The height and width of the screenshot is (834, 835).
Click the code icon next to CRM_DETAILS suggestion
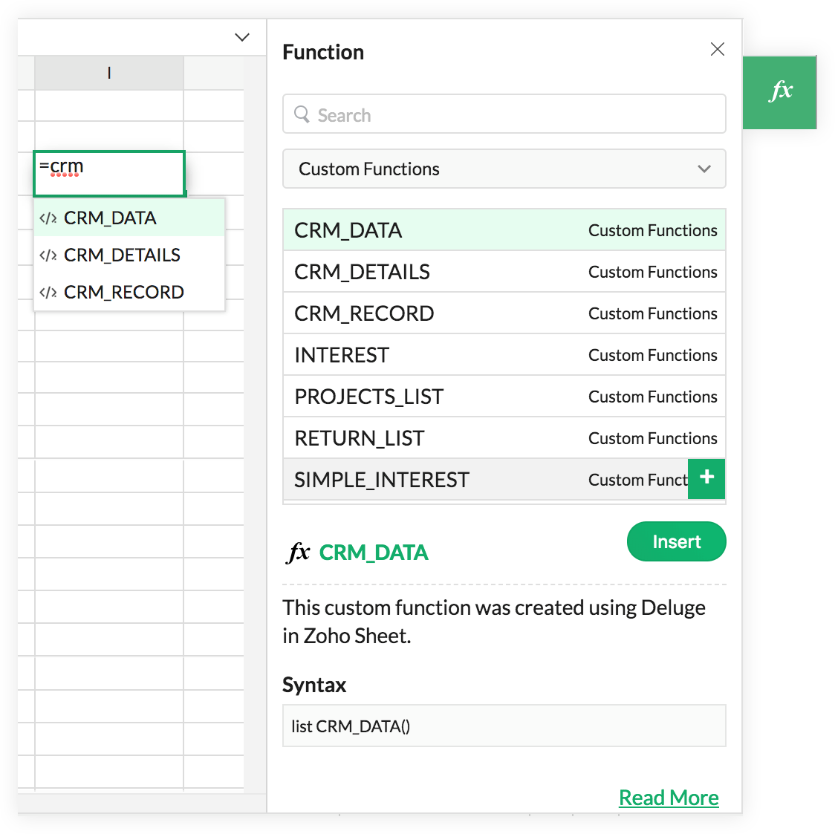click(48, 255)
